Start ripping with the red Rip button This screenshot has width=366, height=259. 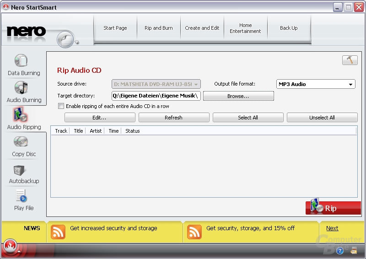[333, 208]
